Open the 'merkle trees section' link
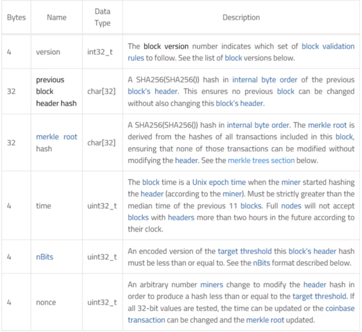The height and width of the screenshot is (332, 362). [261, 160]
